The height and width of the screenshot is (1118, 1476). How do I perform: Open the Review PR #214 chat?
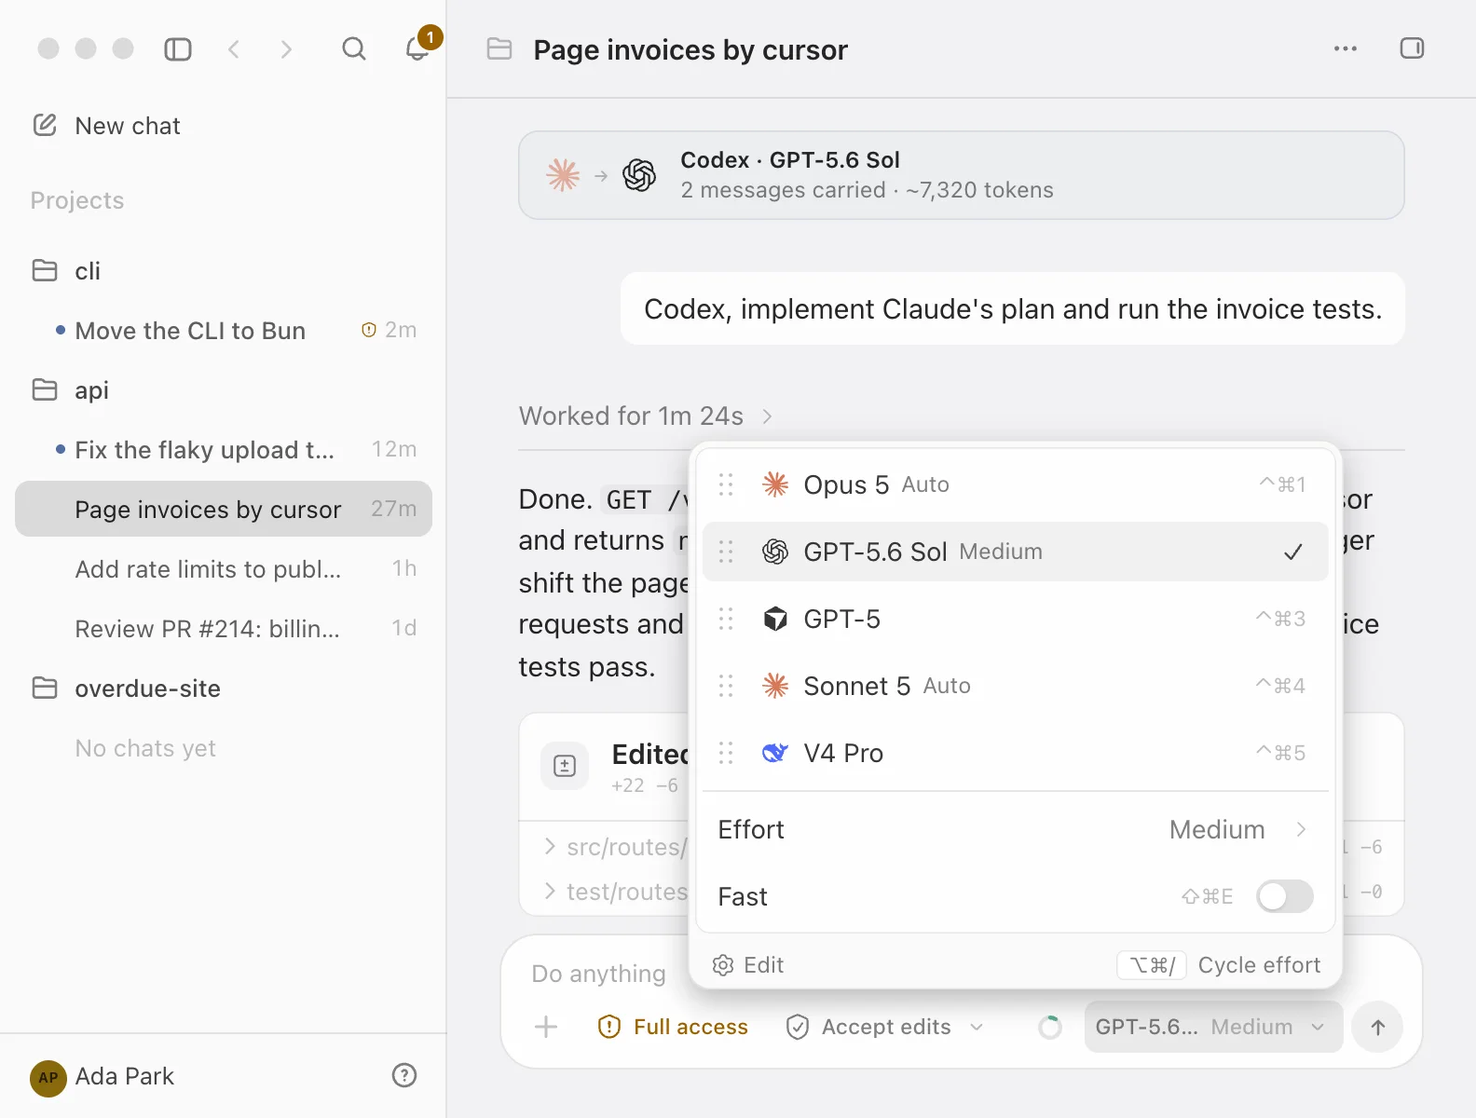[224, 628]
